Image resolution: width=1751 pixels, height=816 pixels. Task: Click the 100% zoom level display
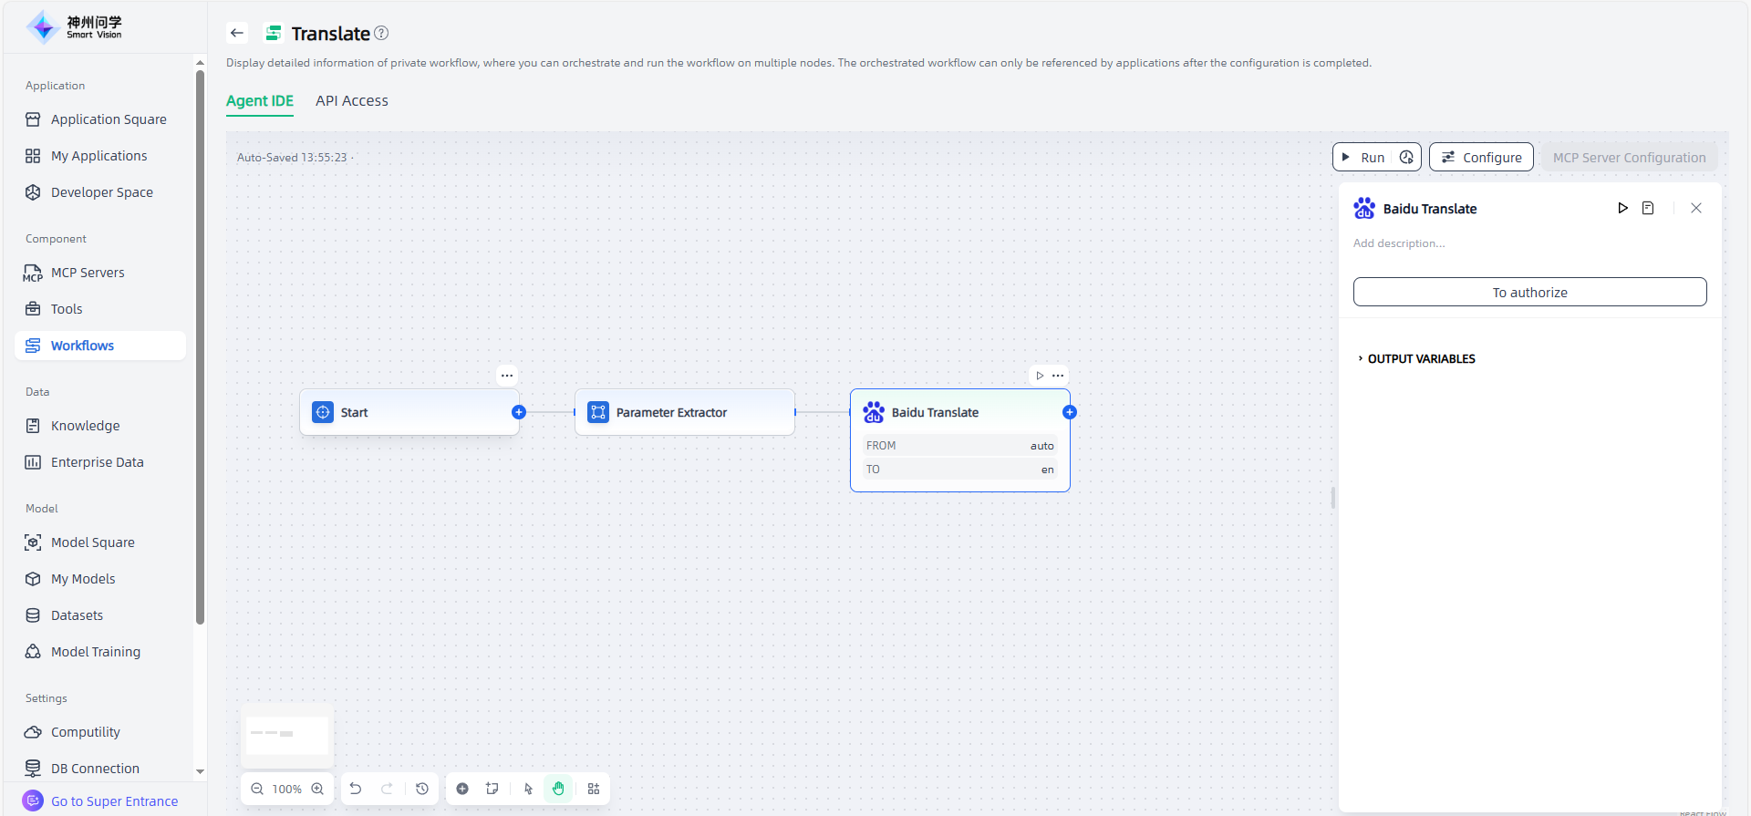[x=286, y=789]
